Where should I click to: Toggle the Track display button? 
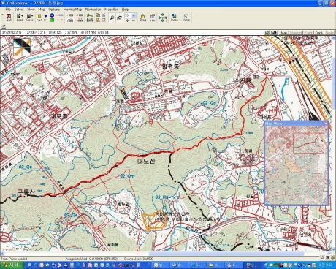(x=319, y=32)
